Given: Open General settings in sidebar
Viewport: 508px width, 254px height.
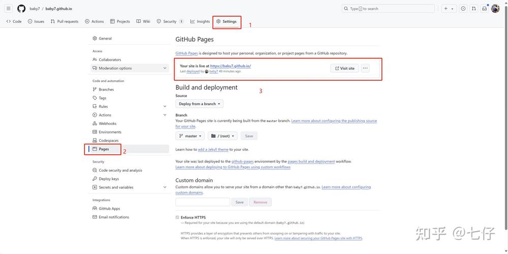Looking at the screenshot, I should point(130,38).
